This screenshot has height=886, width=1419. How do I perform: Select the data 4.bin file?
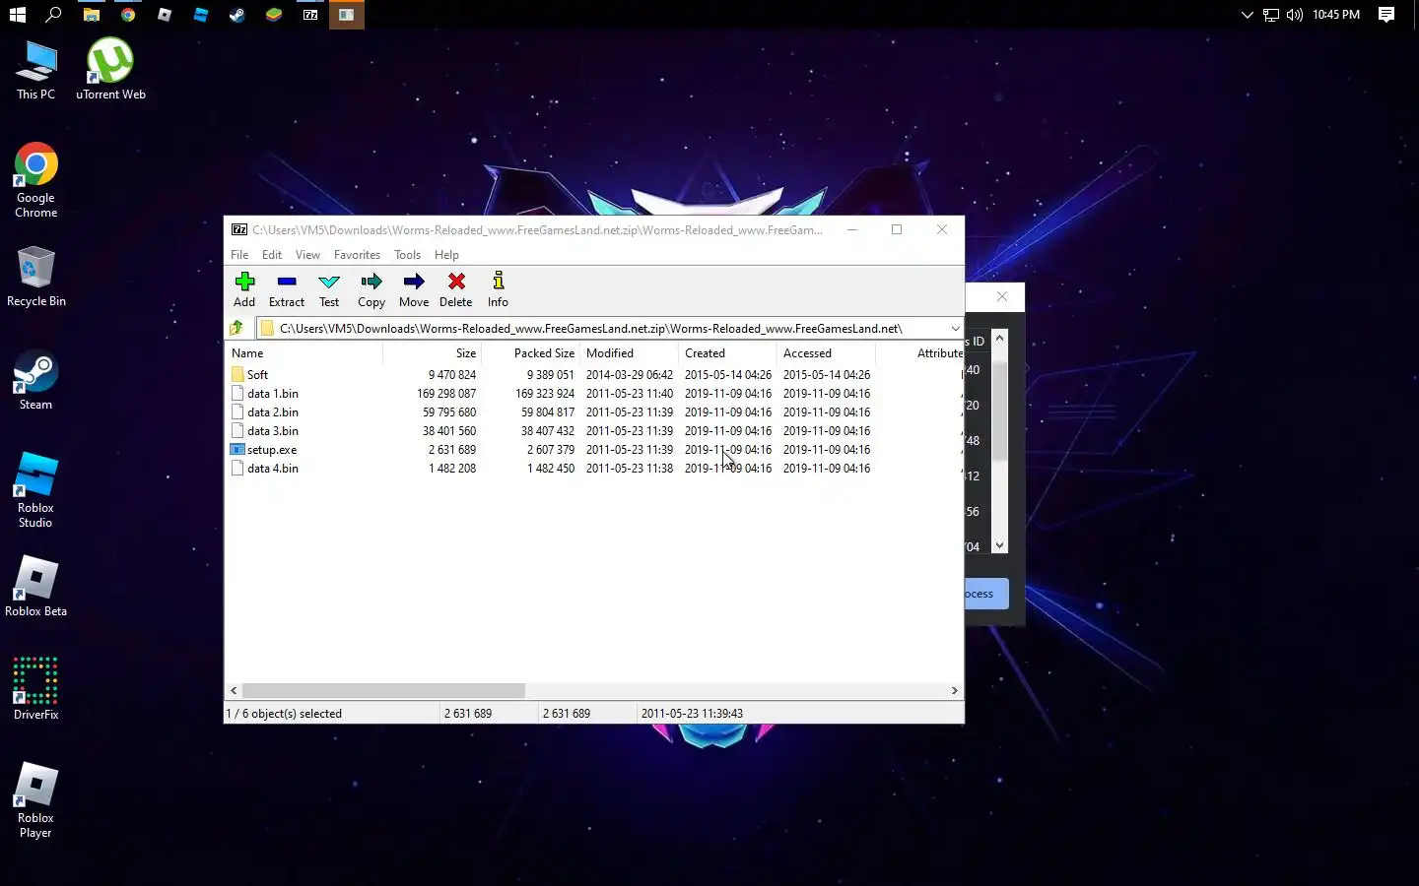point(594,468)
